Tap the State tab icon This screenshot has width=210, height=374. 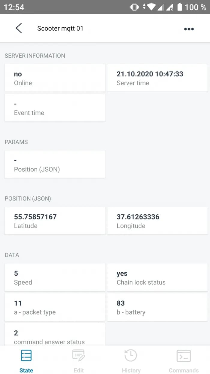coord(26,356)
